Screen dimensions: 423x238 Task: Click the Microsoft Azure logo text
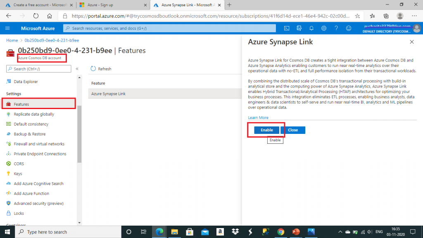38,29
